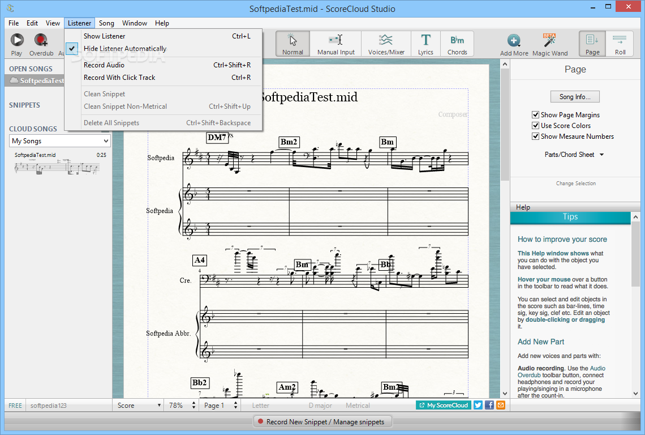
Task: Click the Song Info... button
Action: tap(575, 97)
